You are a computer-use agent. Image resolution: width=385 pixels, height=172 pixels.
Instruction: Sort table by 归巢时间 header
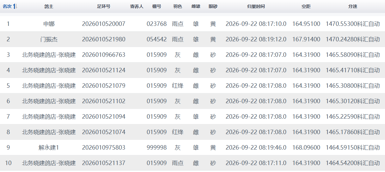coord(256,6)
